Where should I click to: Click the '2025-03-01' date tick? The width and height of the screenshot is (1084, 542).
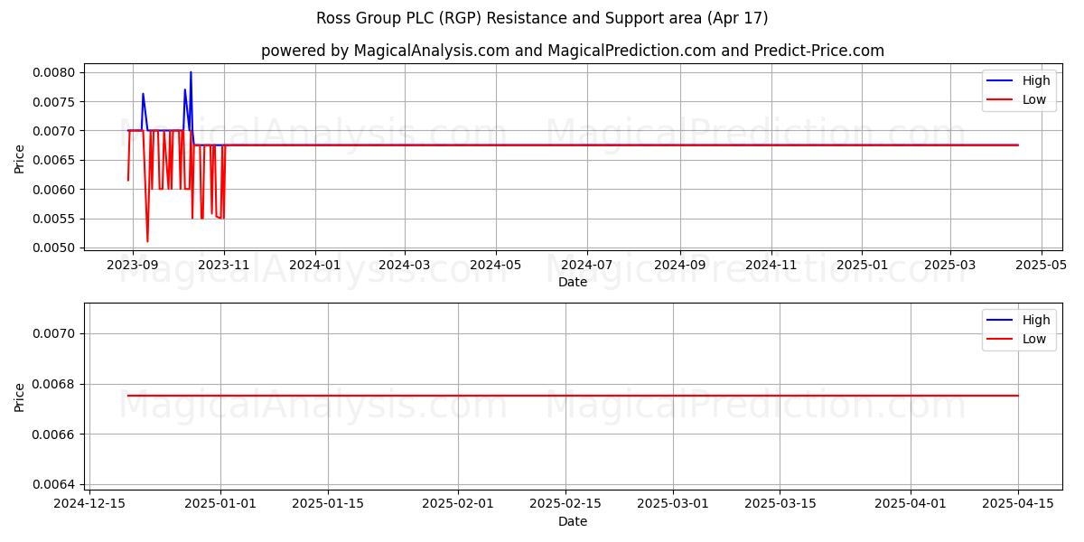point(673,505)
